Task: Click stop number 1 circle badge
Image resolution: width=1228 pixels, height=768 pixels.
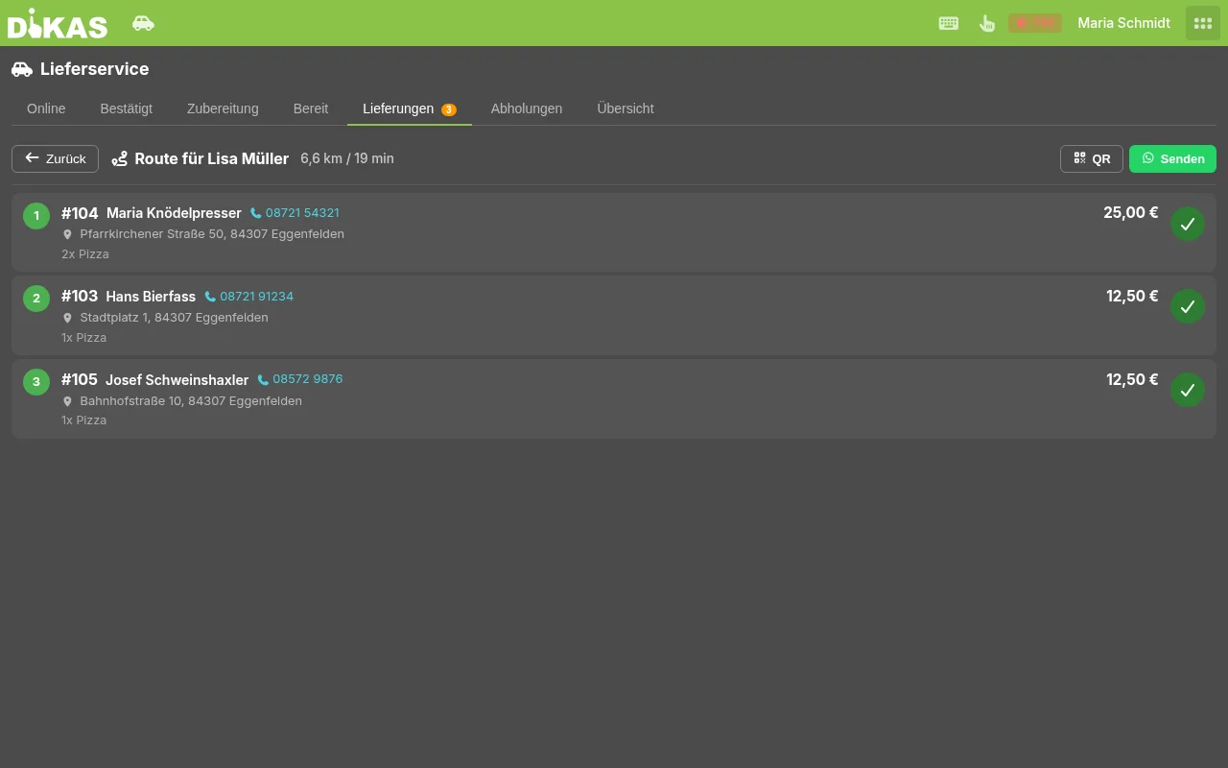Action: (x=36, y=216)
